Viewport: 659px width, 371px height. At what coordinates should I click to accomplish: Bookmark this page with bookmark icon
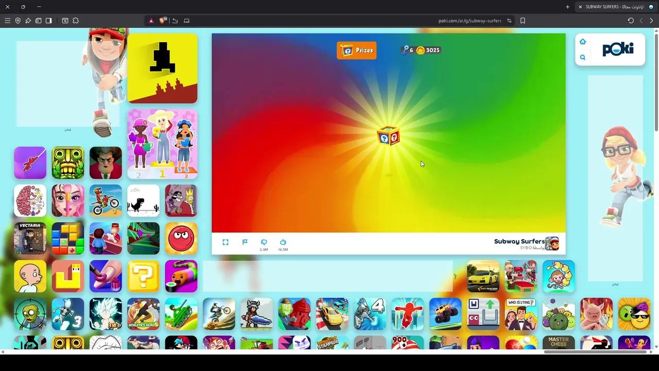coord(523,21)
